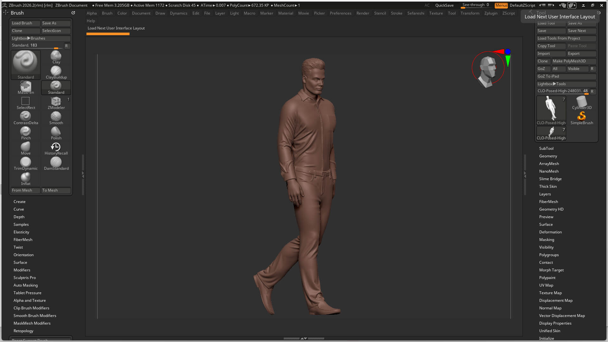The image size is (608, 342).
Task: Select the ClayBuildup brush
Action: (x=56, y=73)
